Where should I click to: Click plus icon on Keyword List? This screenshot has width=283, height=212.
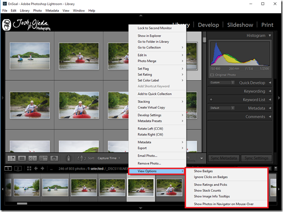point(211,100)
